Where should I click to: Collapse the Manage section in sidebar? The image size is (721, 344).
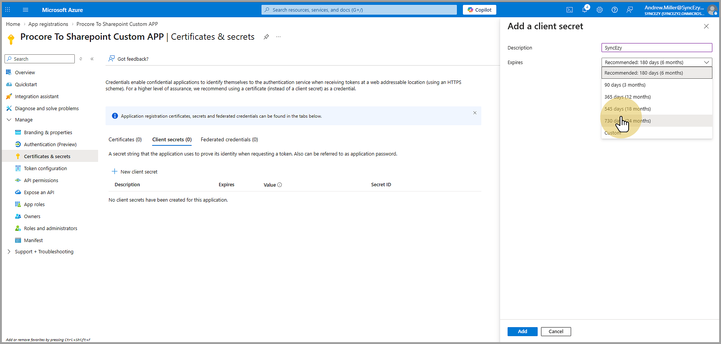coord(9,120)
